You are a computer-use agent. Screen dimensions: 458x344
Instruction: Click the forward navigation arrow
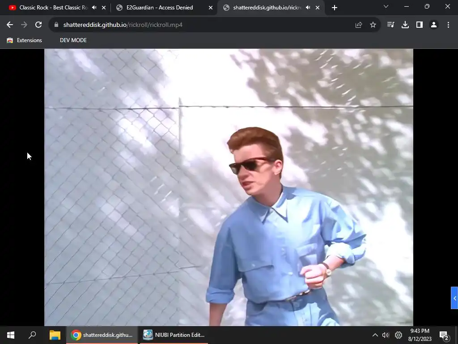[24, 25]
